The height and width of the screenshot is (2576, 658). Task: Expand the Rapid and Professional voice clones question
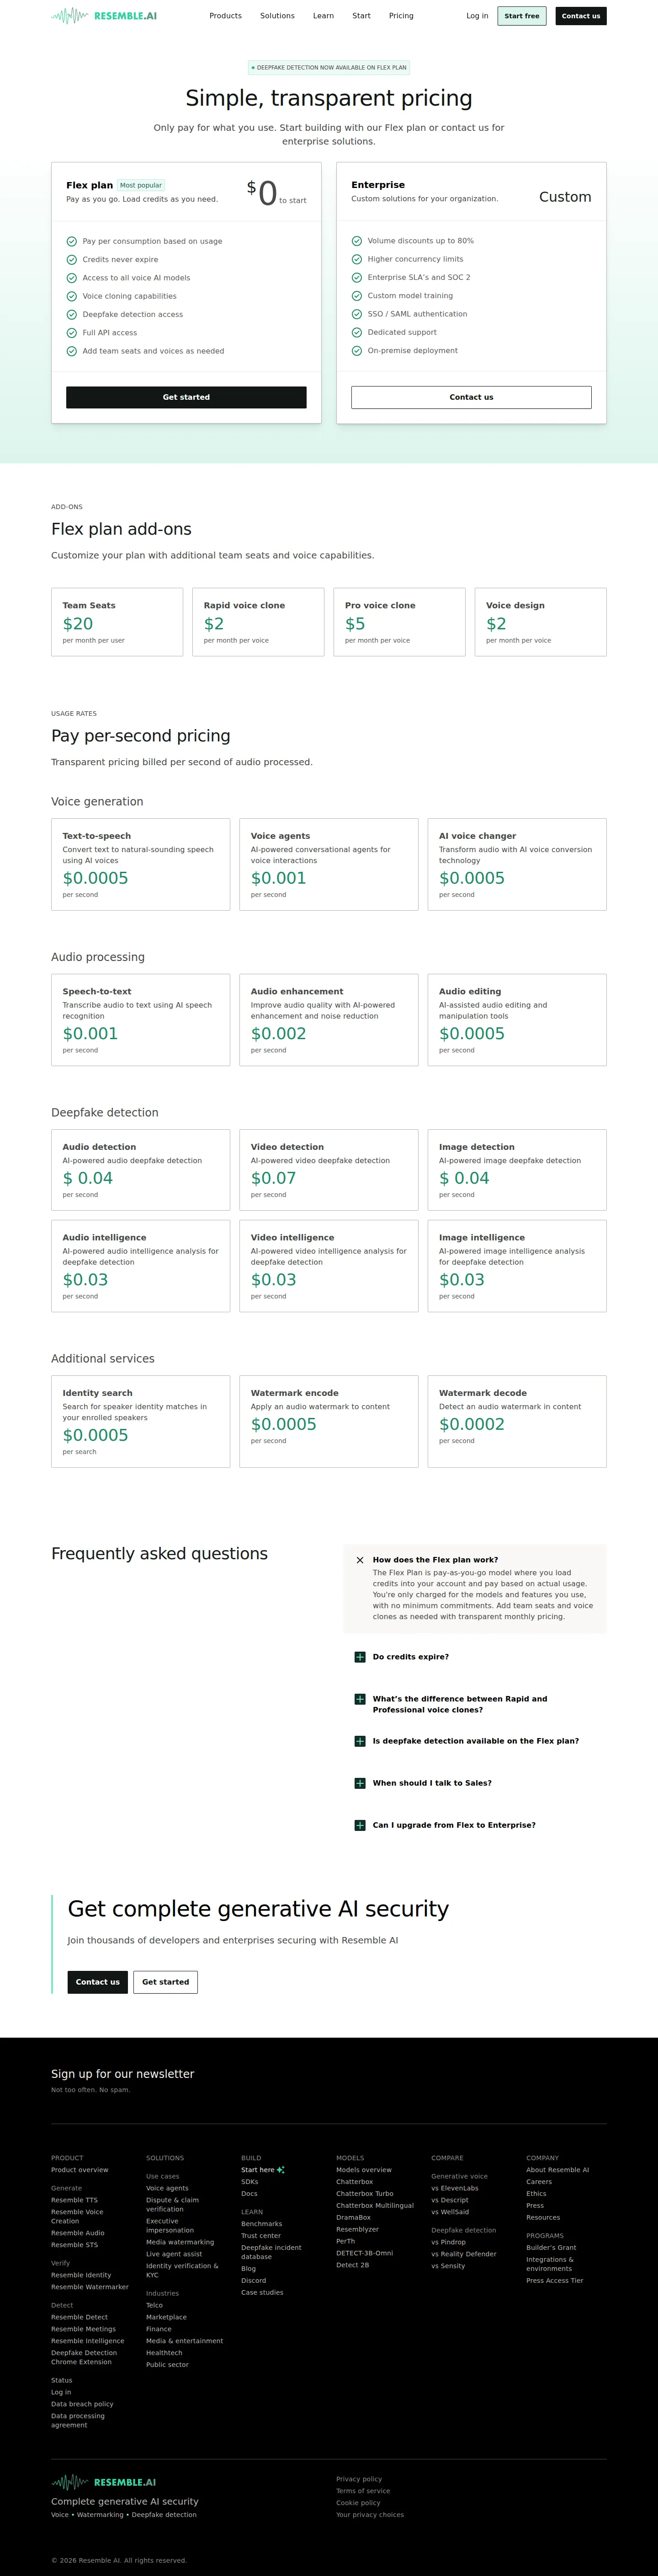360,1699
